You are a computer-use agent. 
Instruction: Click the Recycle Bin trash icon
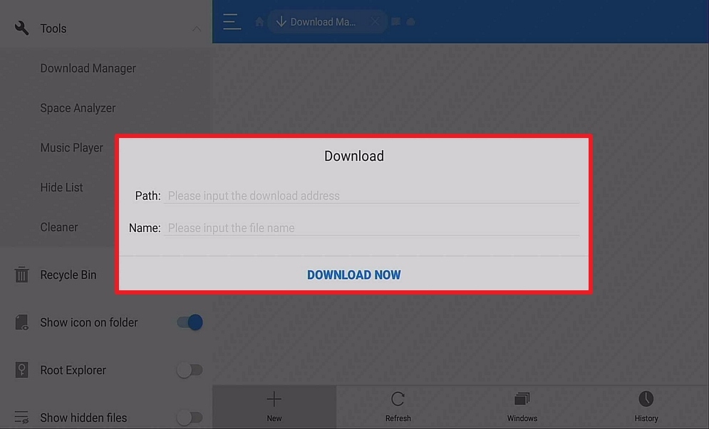(21, 275)
